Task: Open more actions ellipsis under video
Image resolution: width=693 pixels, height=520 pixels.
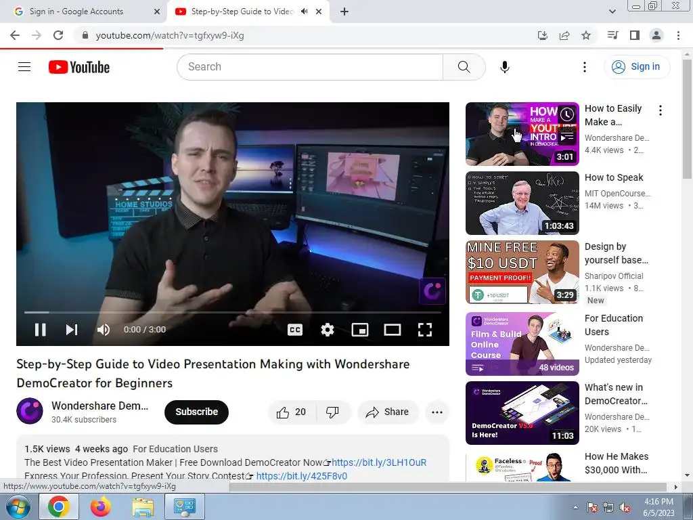Action: click(x=437, y=412)
